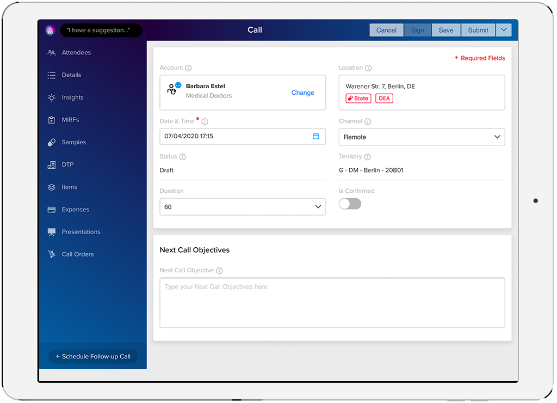This screenshot has height=403, width=557.
Task: Select the MIRFs clipboard icon
Action: click(52, 120)
